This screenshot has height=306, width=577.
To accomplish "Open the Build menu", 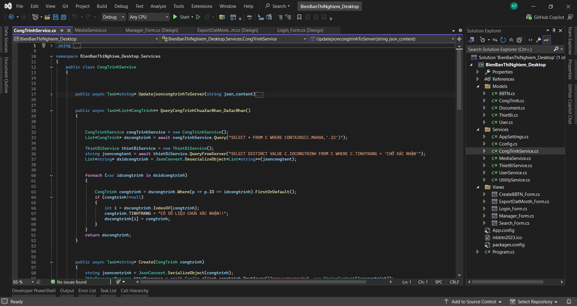I will click(x=102, y=6).
